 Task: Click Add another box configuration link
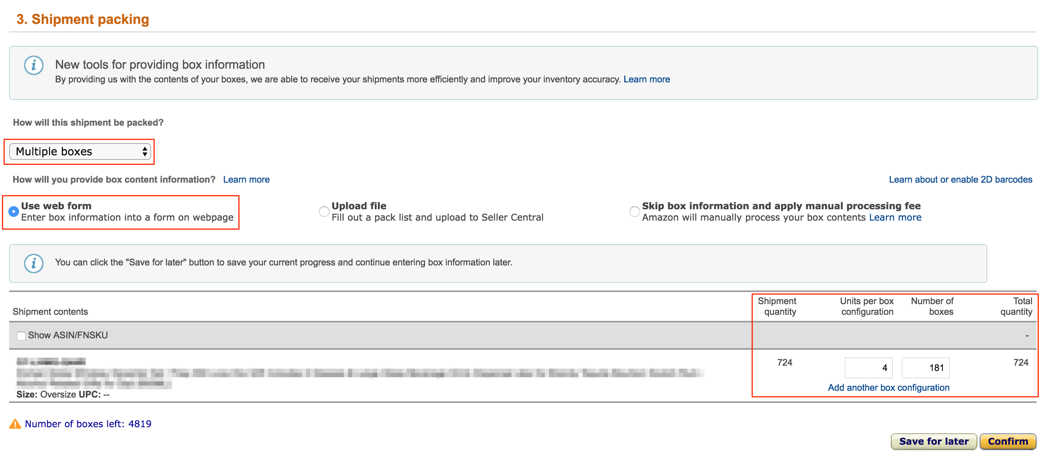click(x=888, y=387)
